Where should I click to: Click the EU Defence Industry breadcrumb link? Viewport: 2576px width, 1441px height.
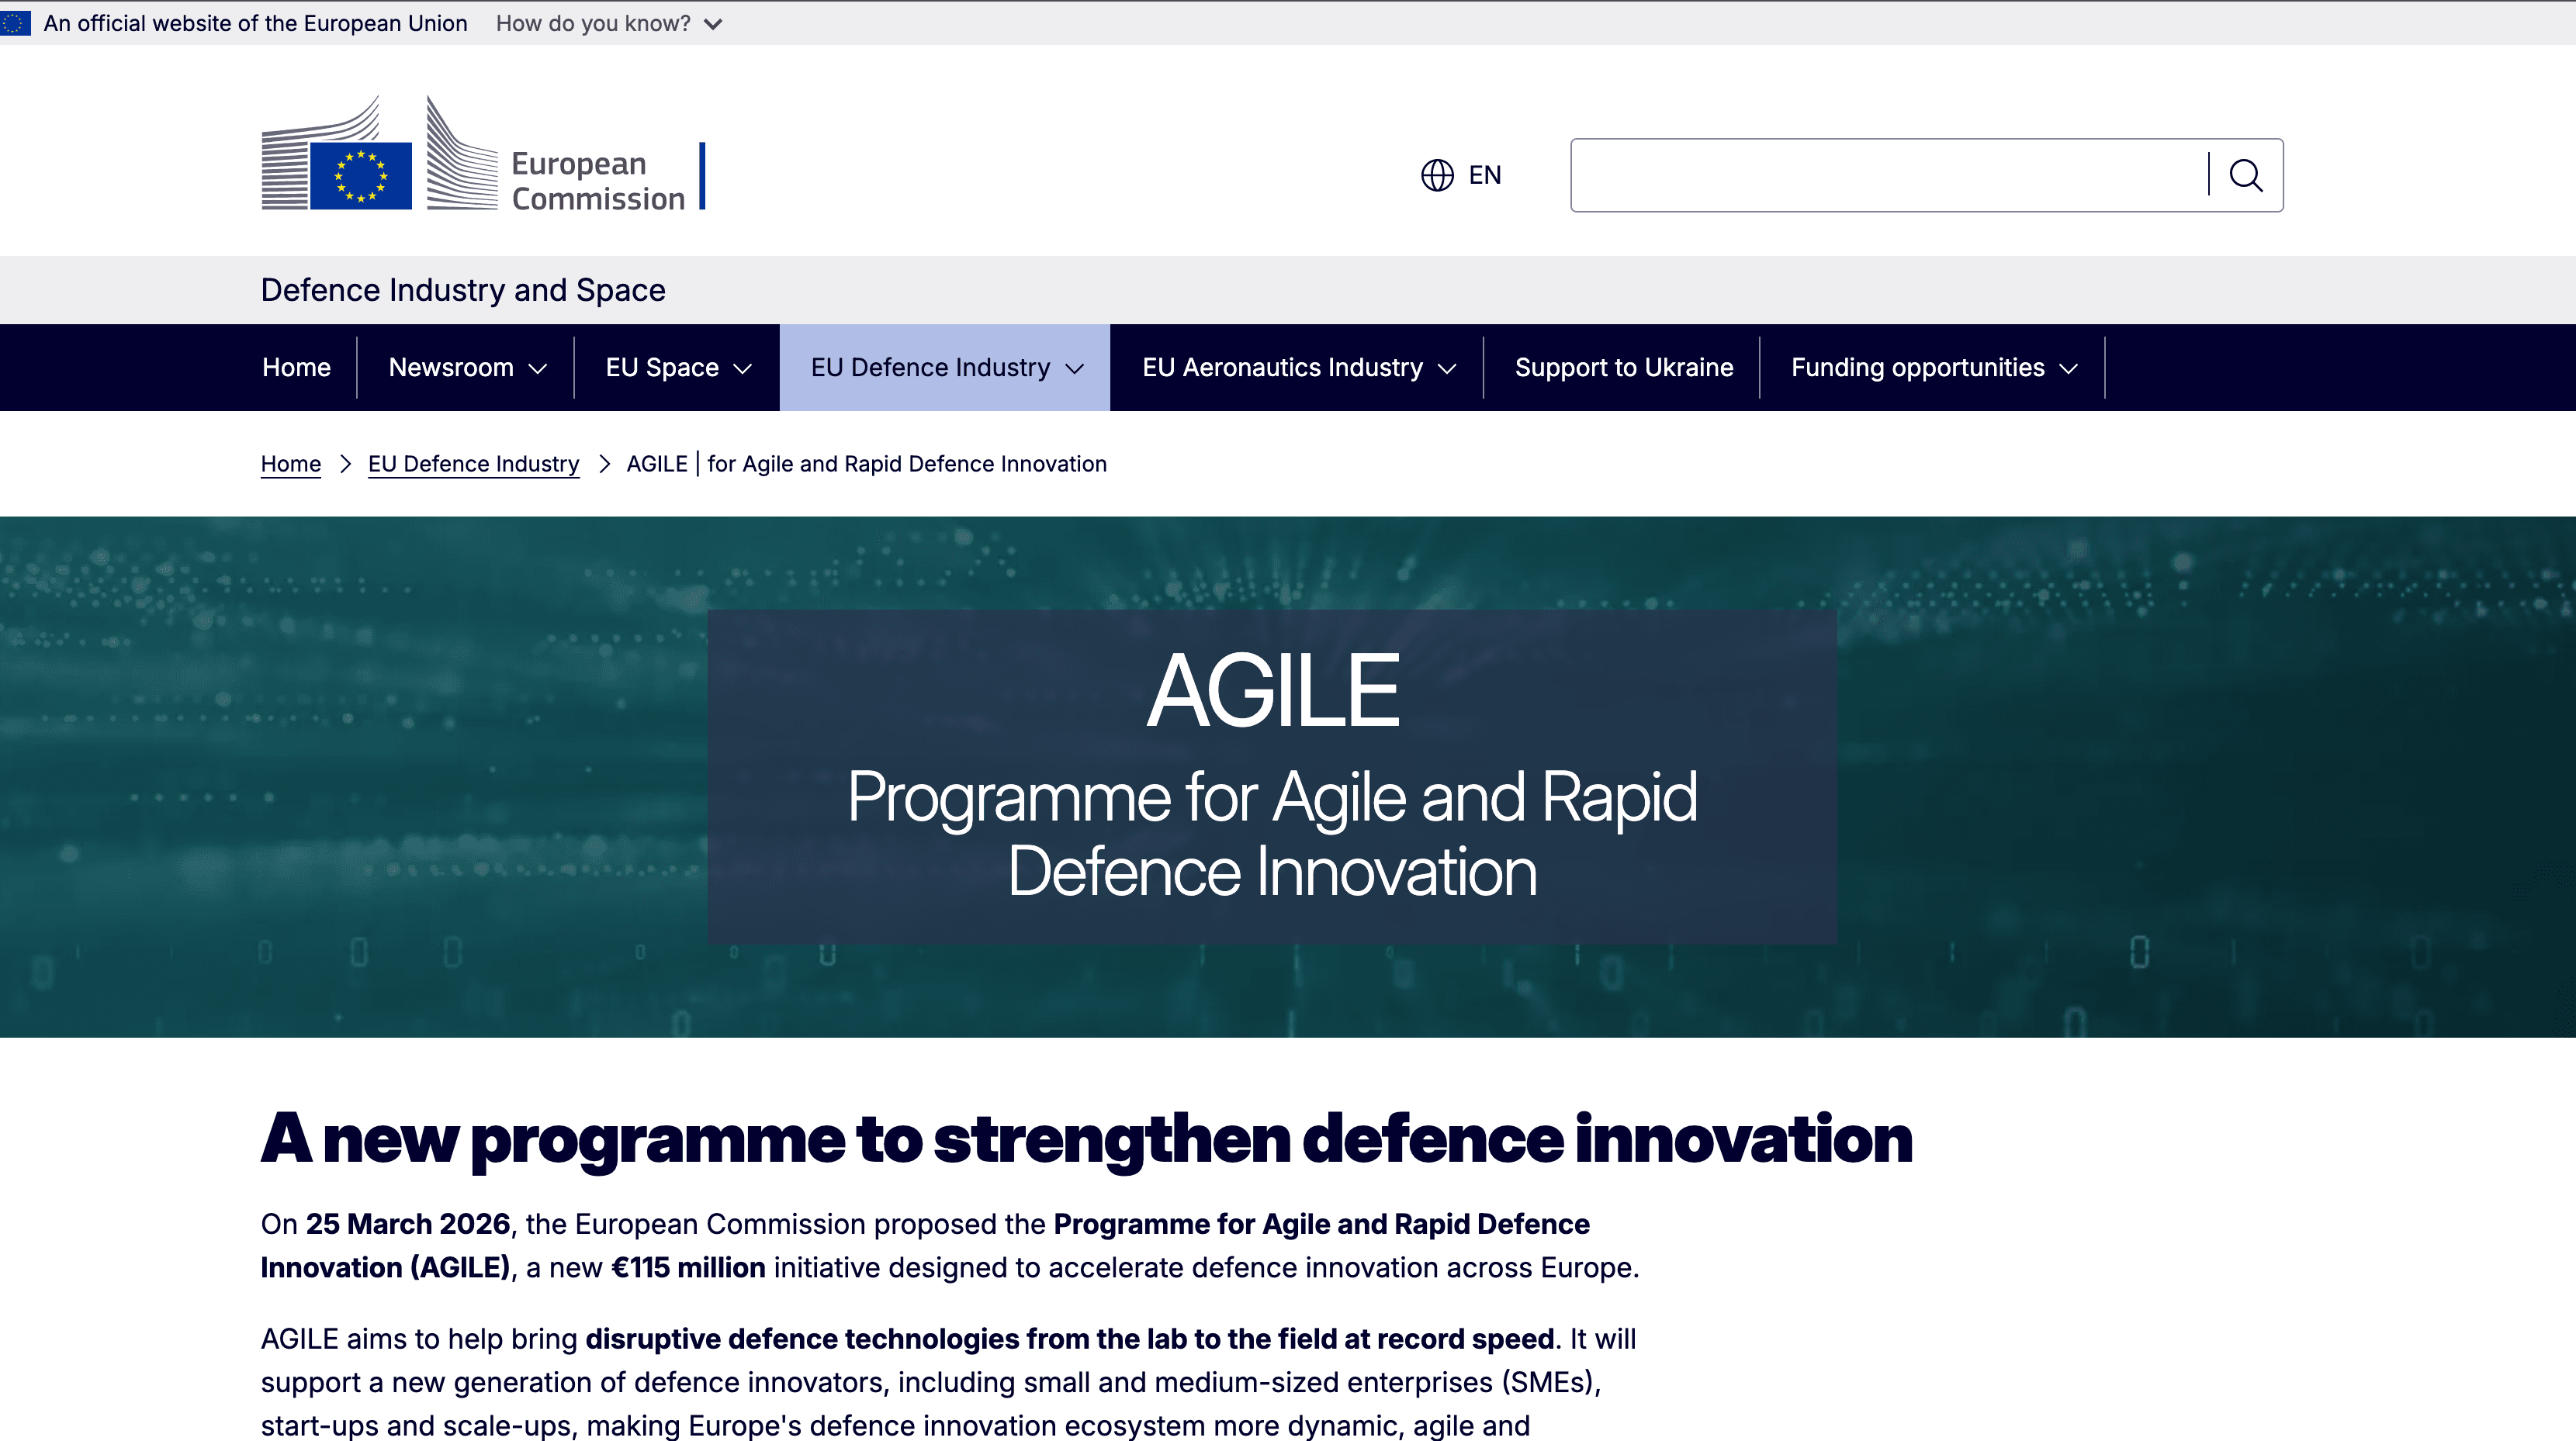click(473, 464)
